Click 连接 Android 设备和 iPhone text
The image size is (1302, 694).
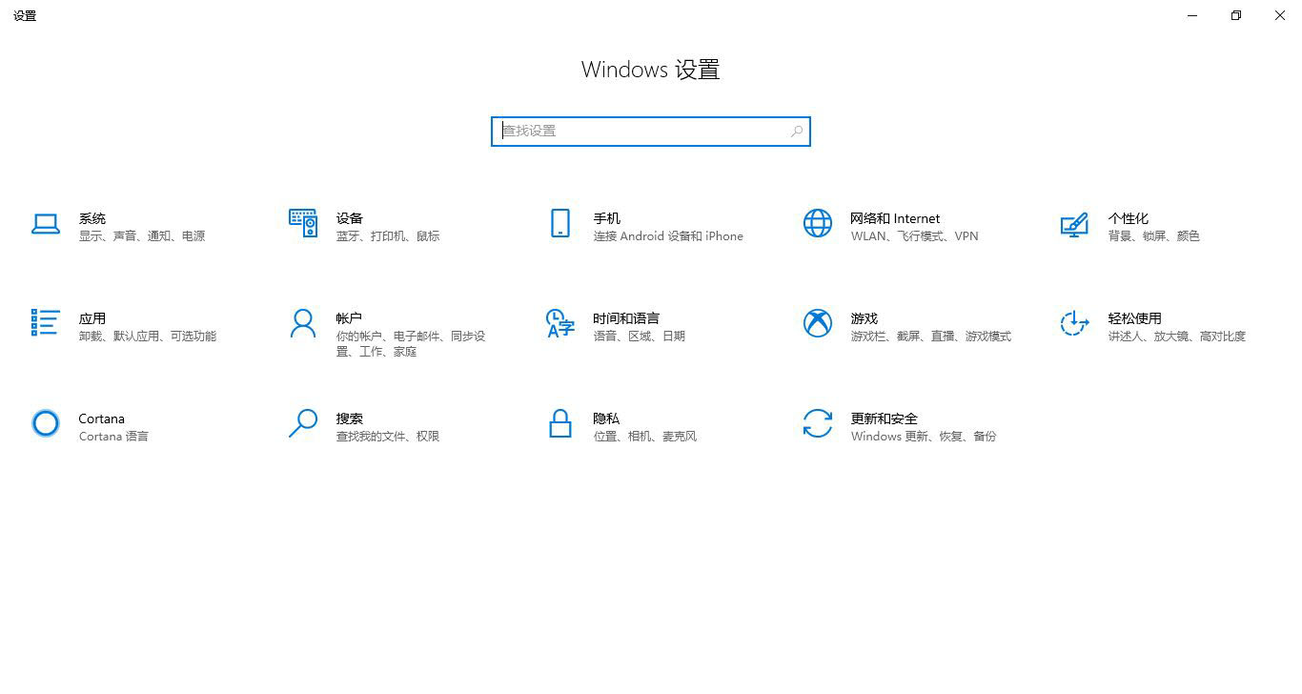[668, 236]
